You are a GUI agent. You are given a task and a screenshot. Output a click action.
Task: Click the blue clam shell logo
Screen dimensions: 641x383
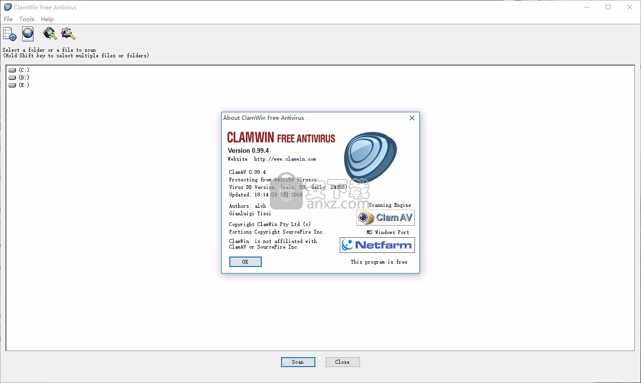[370, 157]
